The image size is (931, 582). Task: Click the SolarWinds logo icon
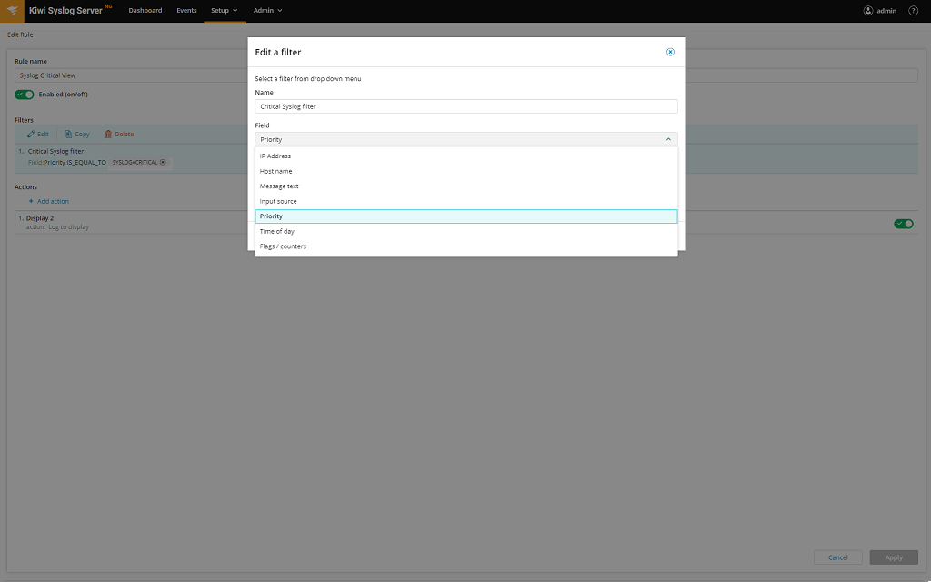tap(12, 10)
